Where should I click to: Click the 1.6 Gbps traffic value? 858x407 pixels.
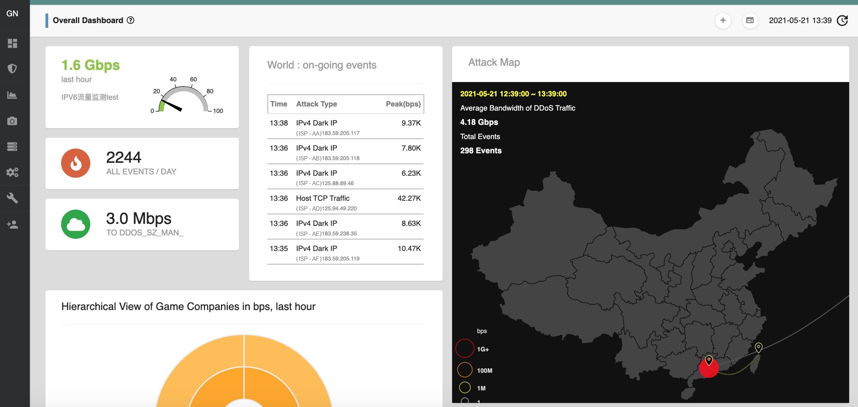[91, 65]
